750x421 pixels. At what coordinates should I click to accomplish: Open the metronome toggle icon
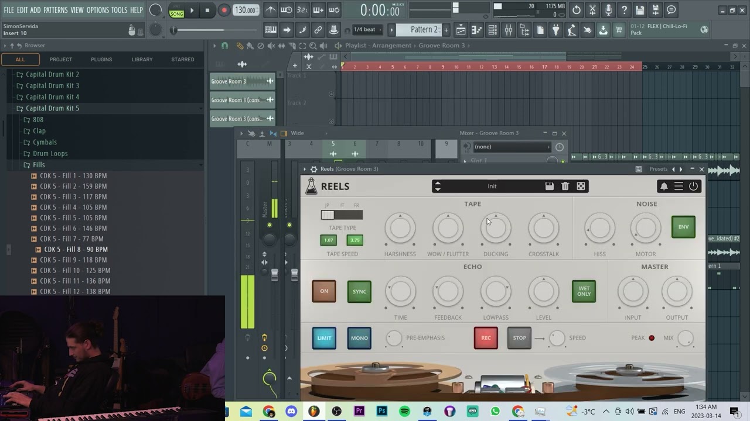(x=271, y=10)
